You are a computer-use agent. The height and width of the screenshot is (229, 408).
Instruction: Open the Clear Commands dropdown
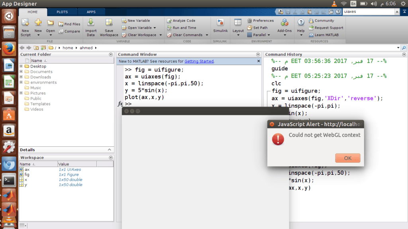(x=206, y=35)
